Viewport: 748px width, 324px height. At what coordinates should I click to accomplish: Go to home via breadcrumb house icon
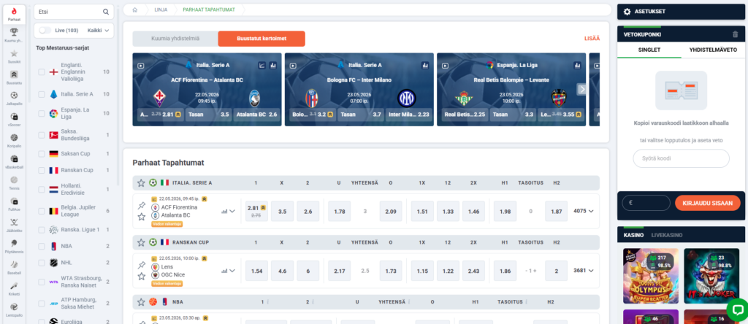[135, 9]
